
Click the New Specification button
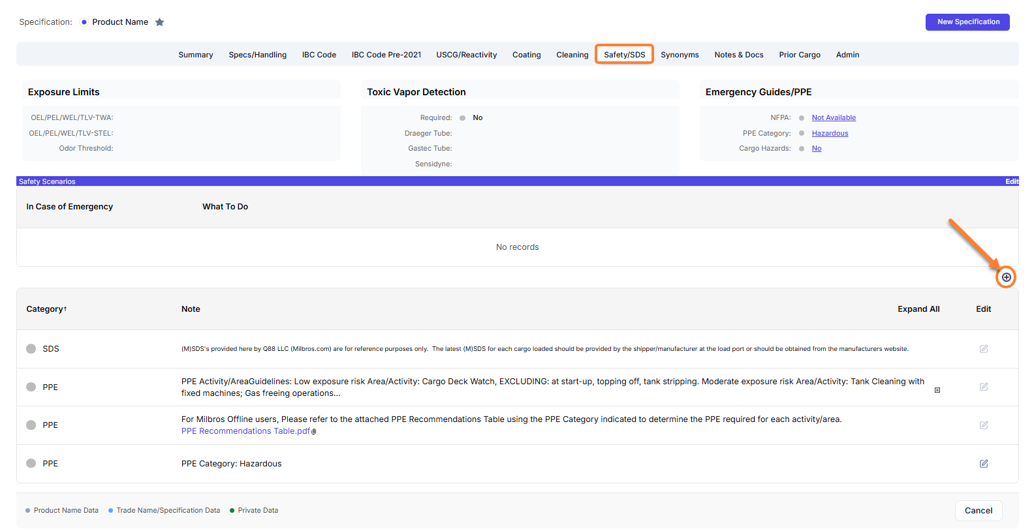click(967, 22)
